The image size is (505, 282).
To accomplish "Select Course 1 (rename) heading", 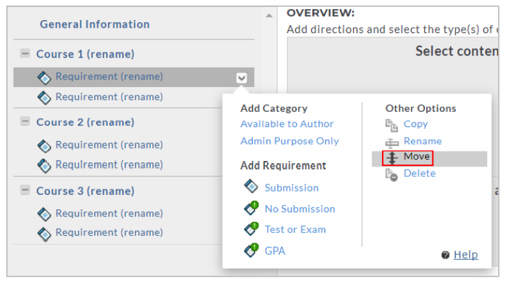I will [x=86, y=54].
